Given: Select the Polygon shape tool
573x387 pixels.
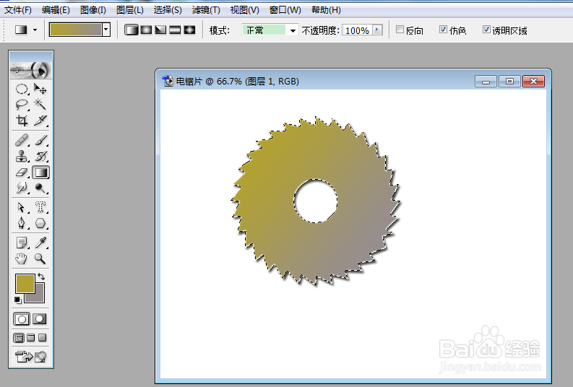Looking at the screenshot, I should tap(40, 223).
